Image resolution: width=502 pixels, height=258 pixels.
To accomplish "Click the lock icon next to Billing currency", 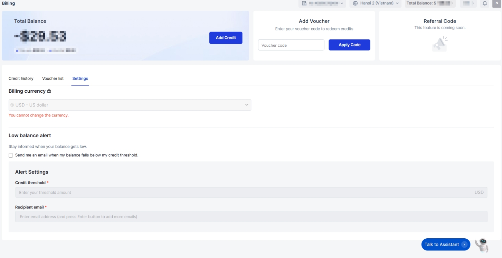I will (49, 91).
